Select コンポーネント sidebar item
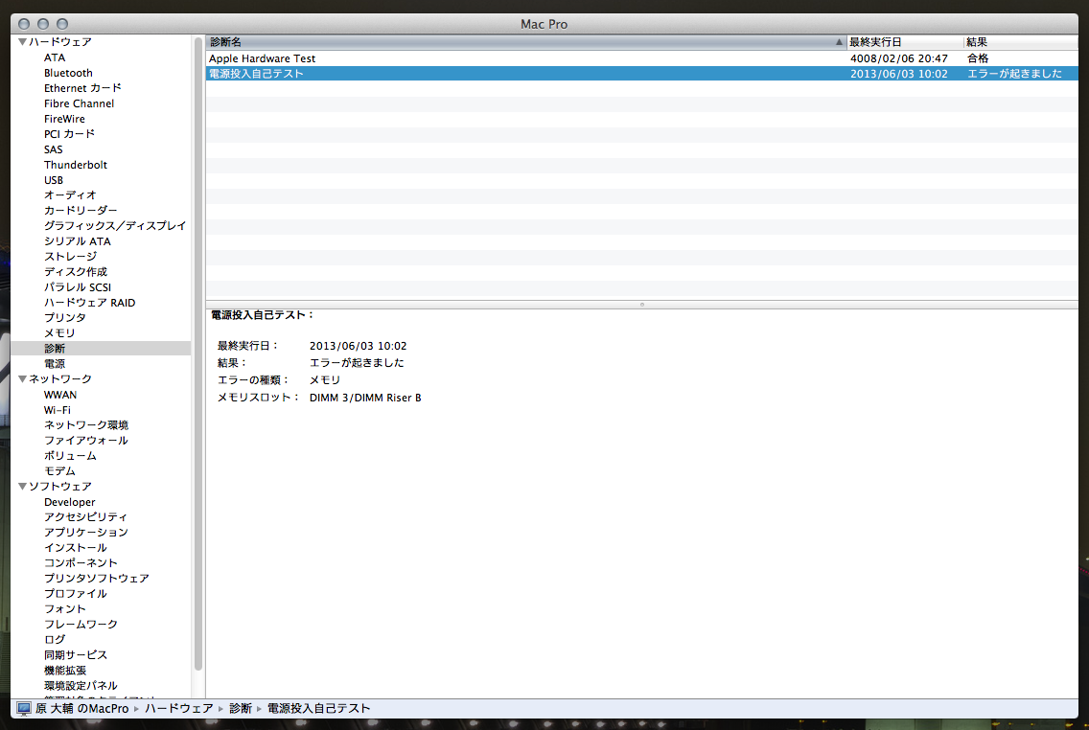The image size is (1089, 730). click(x=80, y=562)
